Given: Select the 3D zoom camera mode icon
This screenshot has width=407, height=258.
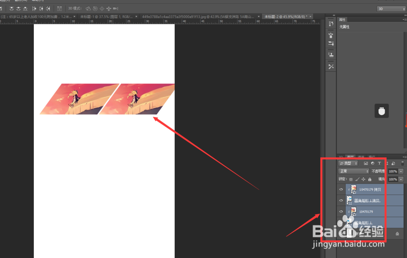Looking at the screenshot, I should point(116,9).
